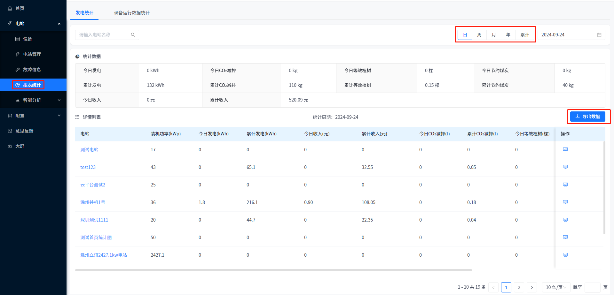
Task: Open the 滁州立讯2427.1kw电站 station link
Action: click(104, 255)
